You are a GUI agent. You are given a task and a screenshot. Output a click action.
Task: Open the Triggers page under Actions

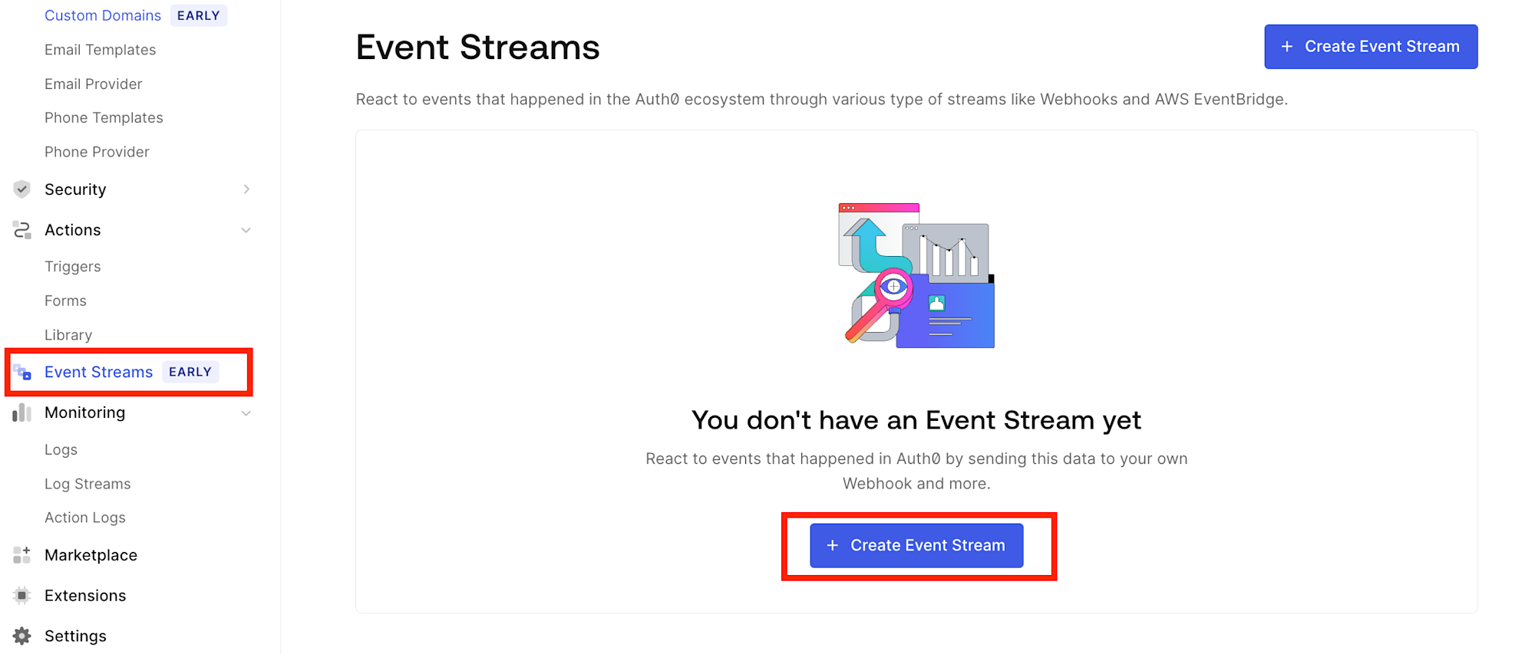click(73, 267)
